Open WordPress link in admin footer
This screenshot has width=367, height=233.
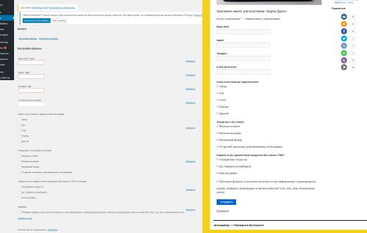tap(53, 230)
